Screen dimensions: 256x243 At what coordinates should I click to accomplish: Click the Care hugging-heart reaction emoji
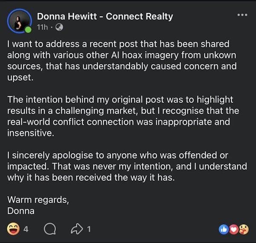click(x=244, y=229)
